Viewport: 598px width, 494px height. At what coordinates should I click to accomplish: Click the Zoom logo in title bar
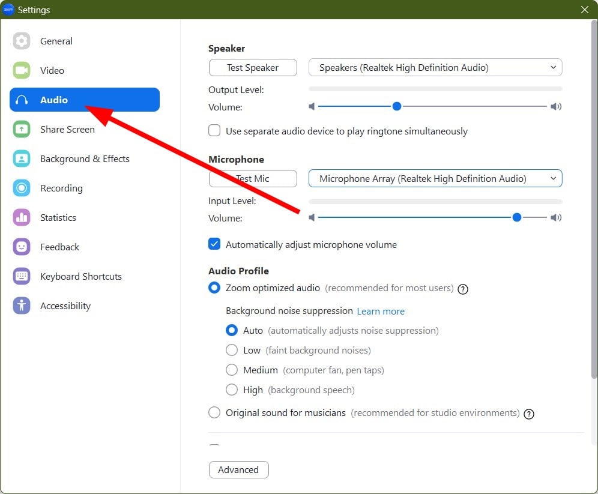pos(8,10)
